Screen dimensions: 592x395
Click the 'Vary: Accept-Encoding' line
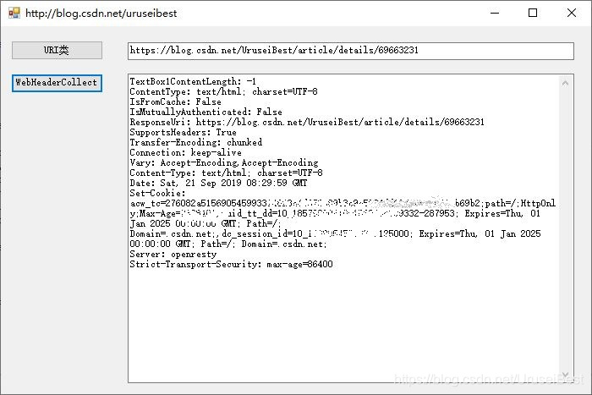tap(224, 163)
